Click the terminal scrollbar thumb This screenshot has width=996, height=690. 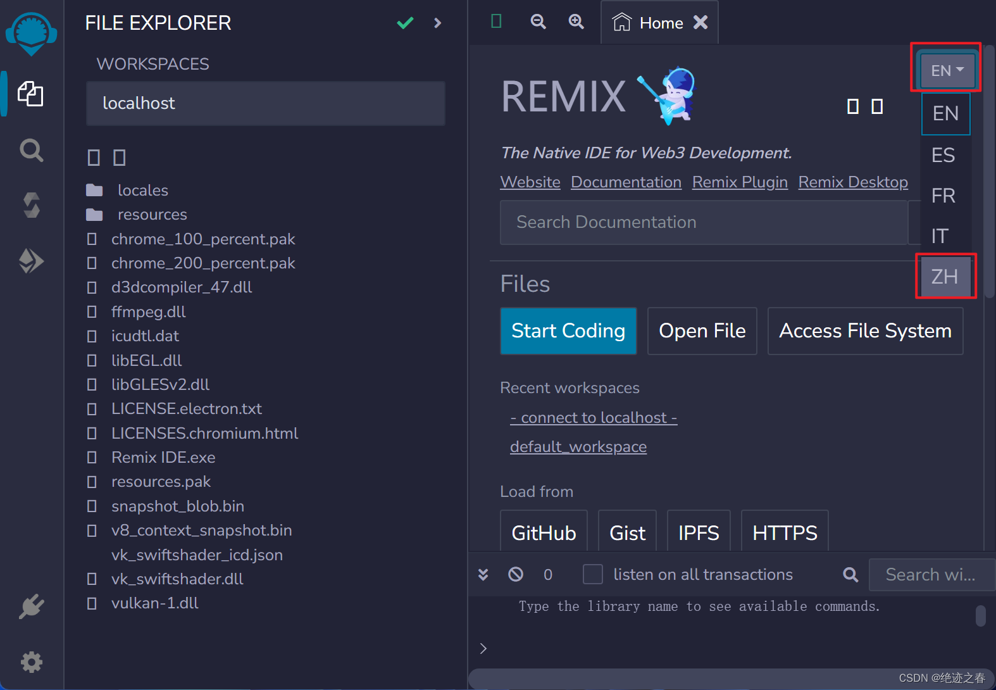click(x=980, y=615)
